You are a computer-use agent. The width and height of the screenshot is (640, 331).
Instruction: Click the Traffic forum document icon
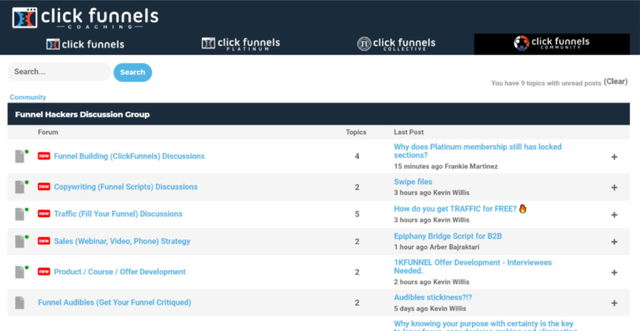pos(21,214)
